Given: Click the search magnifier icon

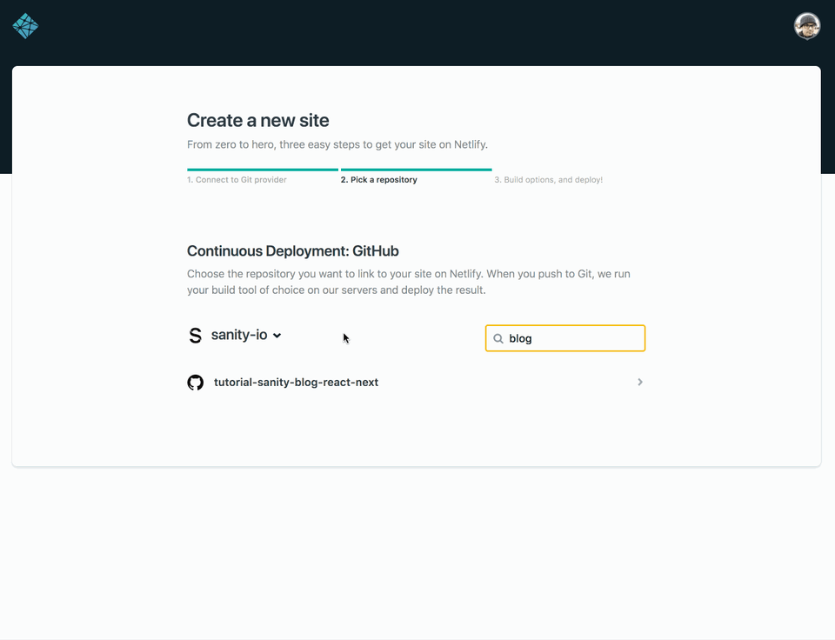Looking at the screenshot, I should (x=498, y=338).
